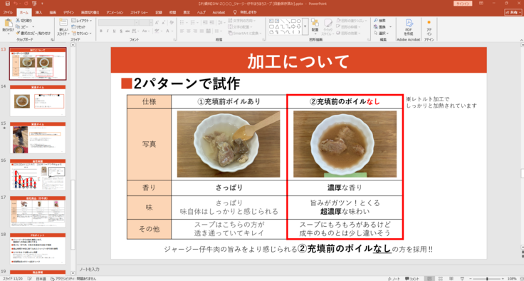Switch to Animations (アニメーション) tab
The image size is (524, 281).
tap(115, 12)
